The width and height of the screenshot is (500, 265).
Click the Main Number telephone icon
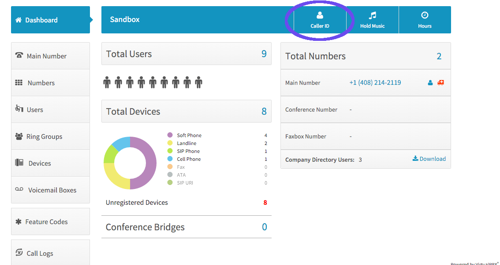[19, 55]
